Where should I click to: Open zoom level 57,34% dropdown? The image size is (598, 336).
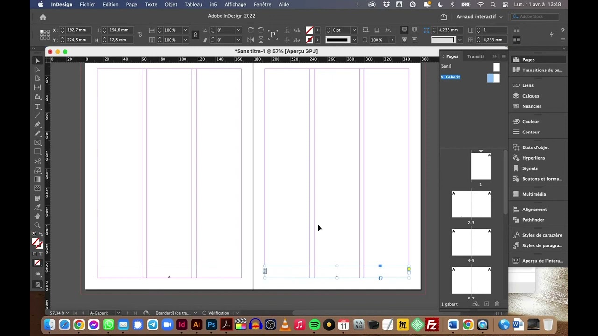pos(68,313)
